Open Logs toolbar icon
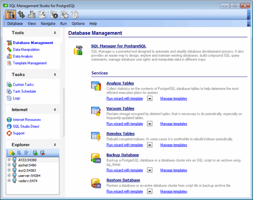This screenshot has width=253, height=200. pyautogui.click(x=75, y=15)
